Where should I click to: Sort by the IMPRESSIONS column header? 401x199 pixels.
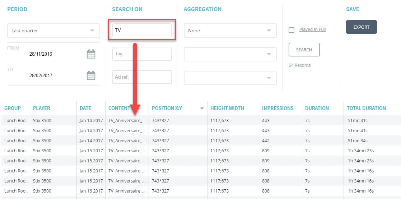(x=278, y=108)
